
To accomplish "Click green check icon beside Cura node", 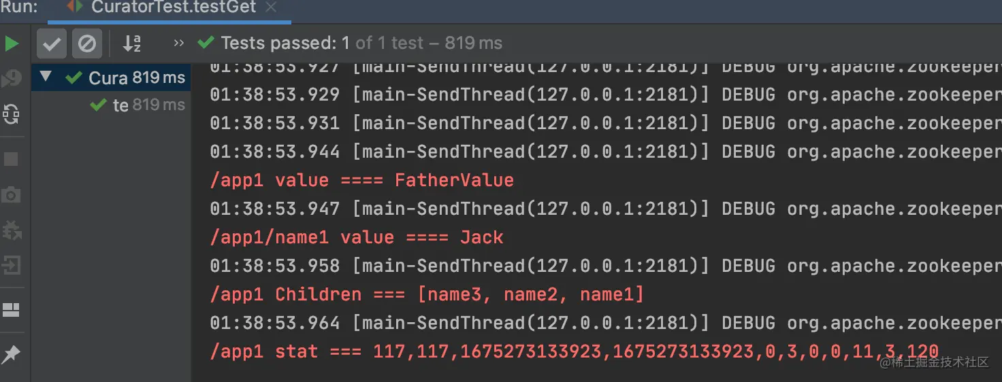I will coord(74,77).
